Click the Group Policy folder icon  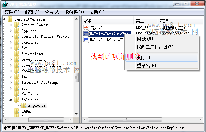17,60
